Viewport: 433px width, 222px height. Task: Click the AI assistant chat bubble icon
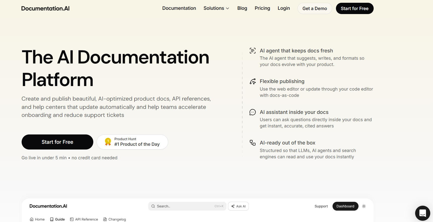pyautogui.click(x=252, y=112)
